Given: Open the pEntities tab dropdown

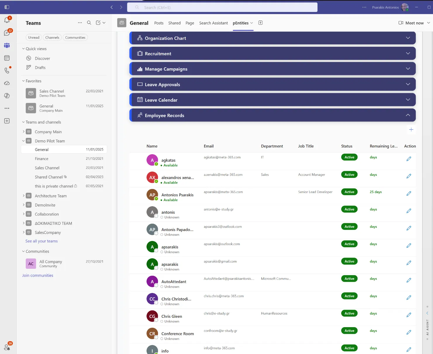Looking at the screenshot, I should coord(252,23).
